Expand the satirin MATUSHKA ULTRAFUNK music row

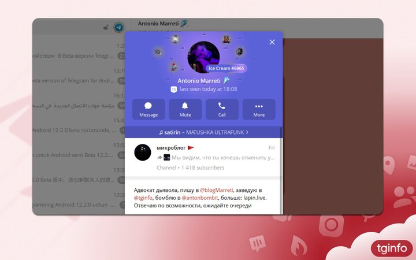tap(203, 132)
